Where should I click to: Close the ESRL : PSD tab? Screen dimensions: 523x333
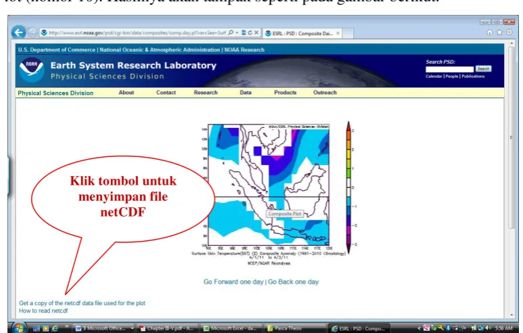point(338,33)
